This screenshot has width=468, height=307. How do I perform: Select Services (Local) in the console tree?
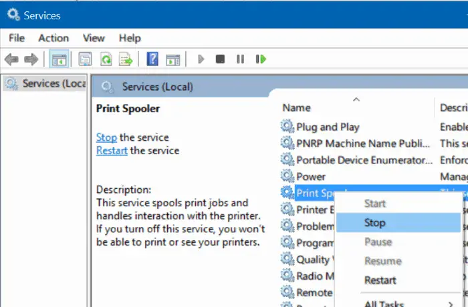[44, 83]
